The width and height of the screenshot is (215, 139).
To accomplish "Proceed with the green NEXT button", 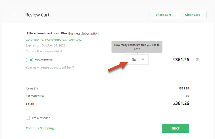I will click(175, 128).
